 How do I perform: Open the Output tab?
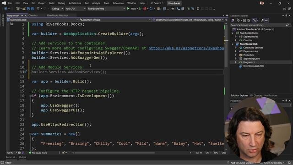tap(22, 157)
